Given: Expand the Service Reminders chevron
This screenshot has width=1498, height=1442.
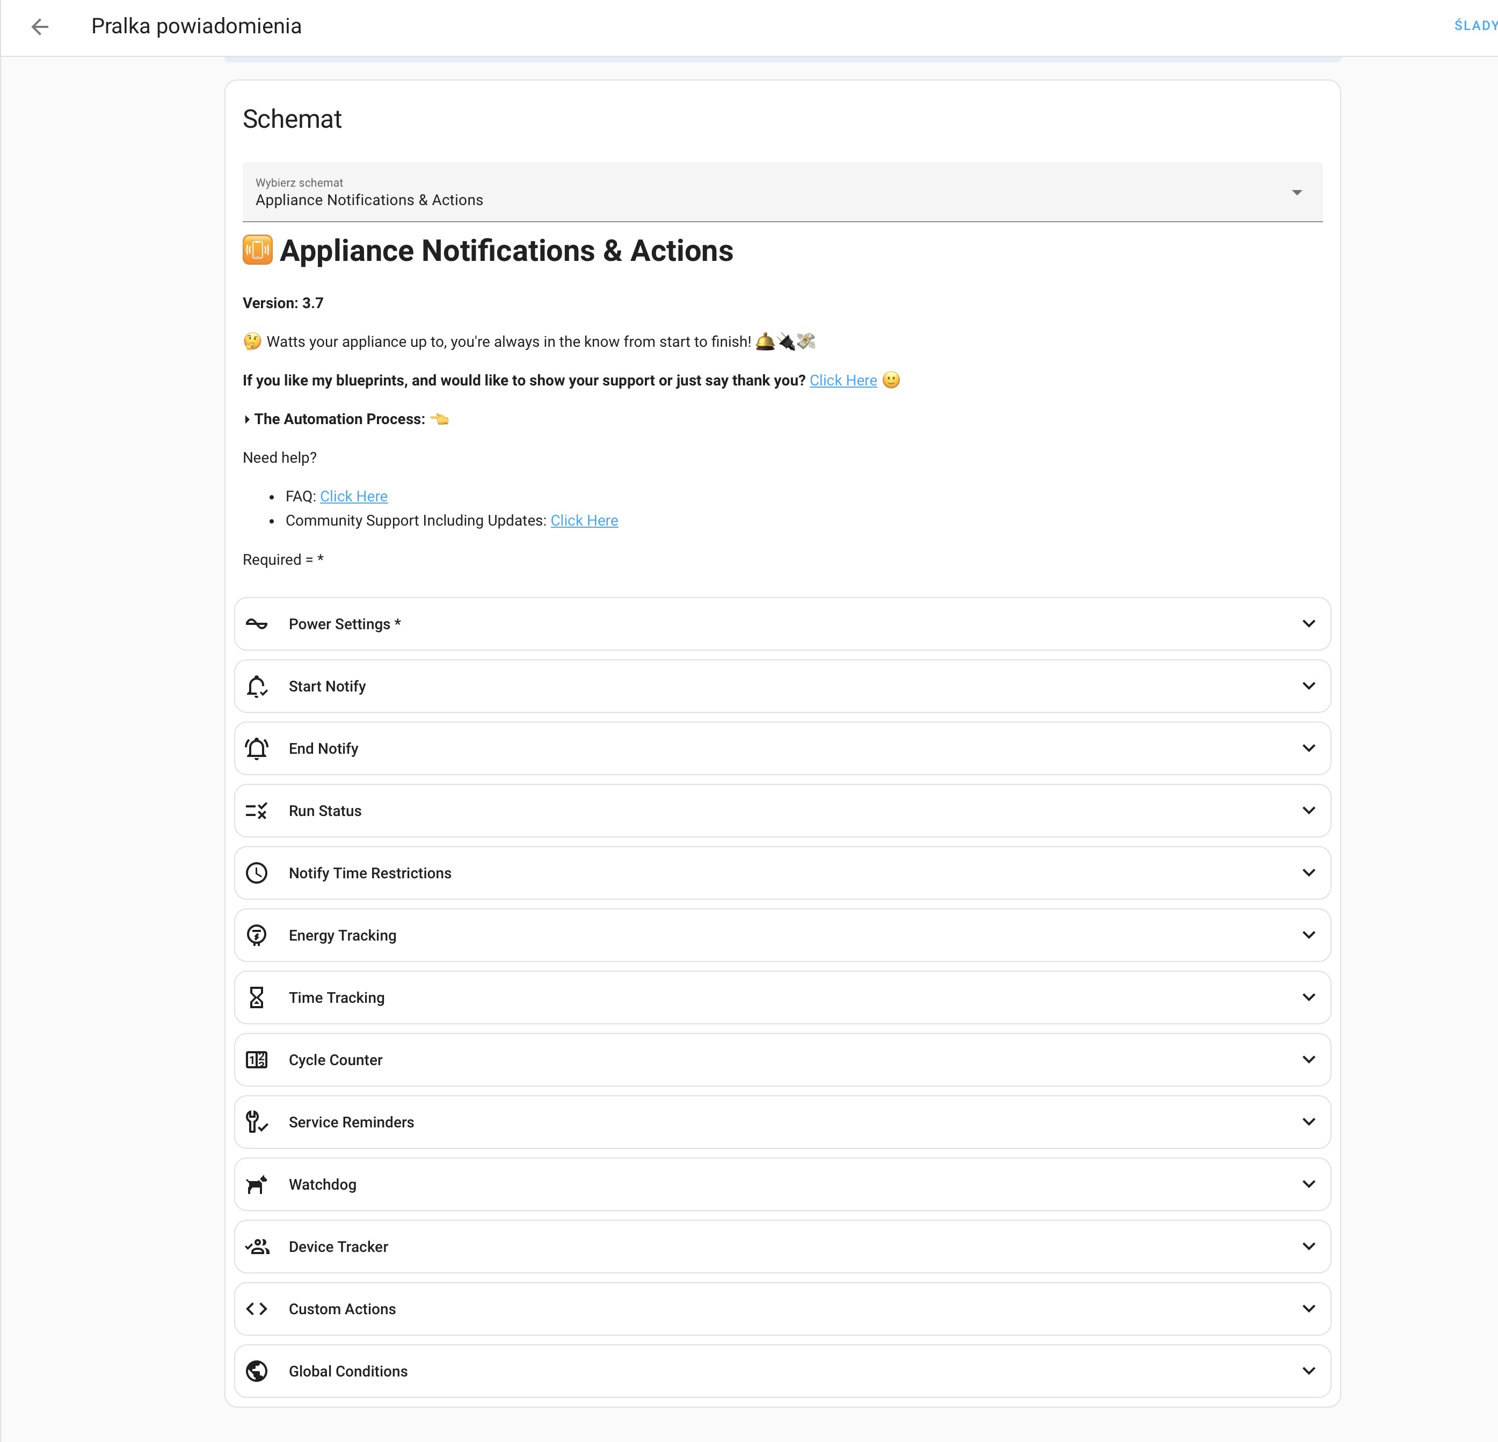Looking at the screenshot, I should point(1308,1122).
